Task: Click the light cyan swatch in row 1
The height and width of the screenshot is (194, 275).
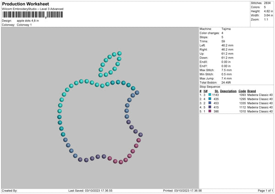Action: point(210,95)
